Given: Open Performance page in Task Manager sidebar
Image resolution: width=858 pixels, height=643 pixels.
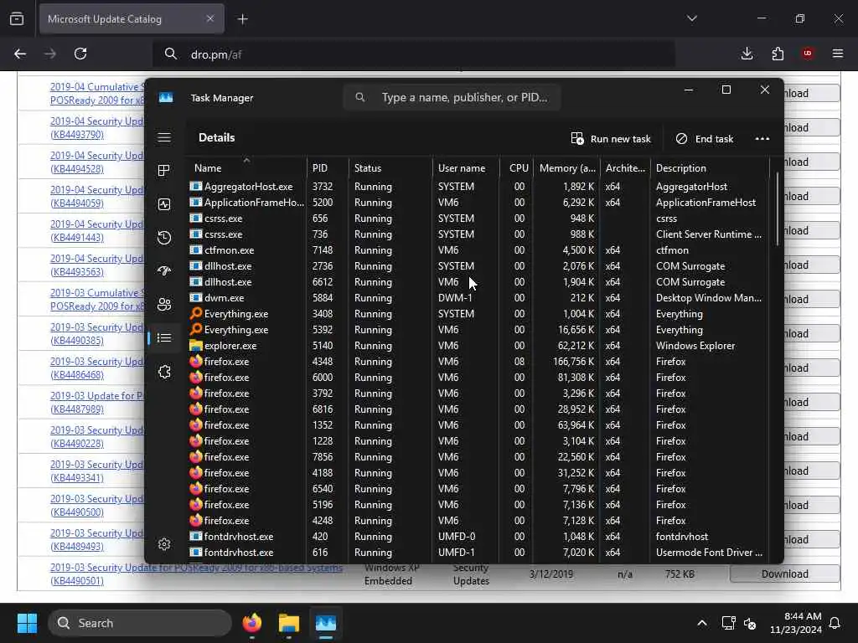Looking at the screenshot, I should coord(164,204).
